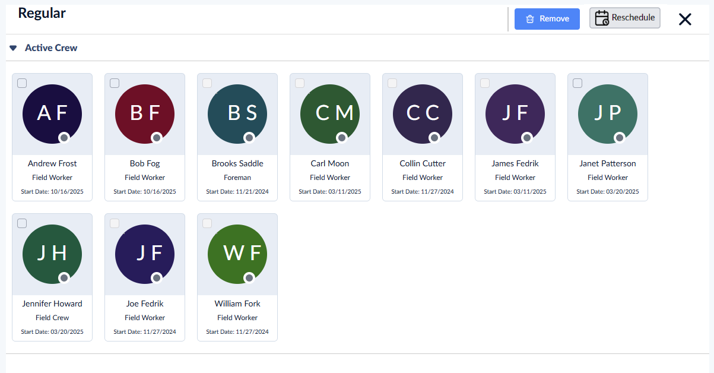Viewport: 714px width, 373px height.
Task: Click the name James Fedrik
Action: (x=515, y=163)
